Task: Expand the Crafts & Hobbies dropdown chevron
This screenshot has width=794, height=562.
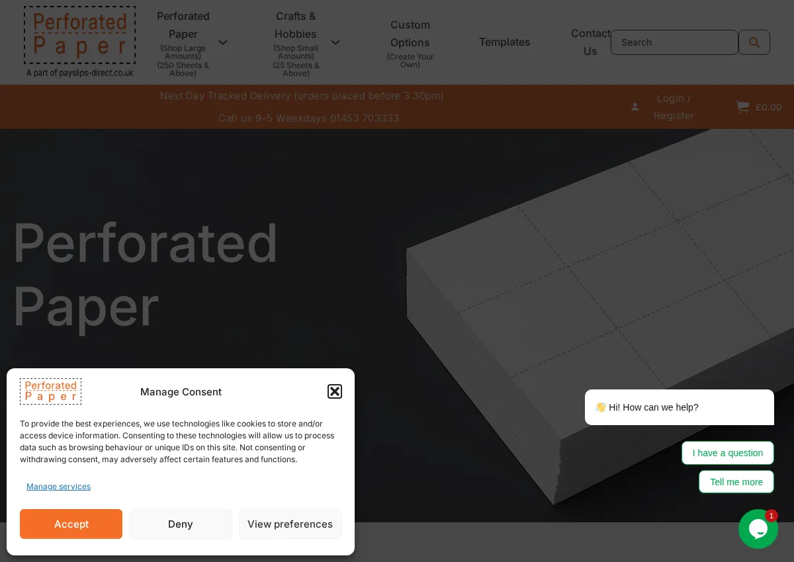Action: (x=335, y=42)
